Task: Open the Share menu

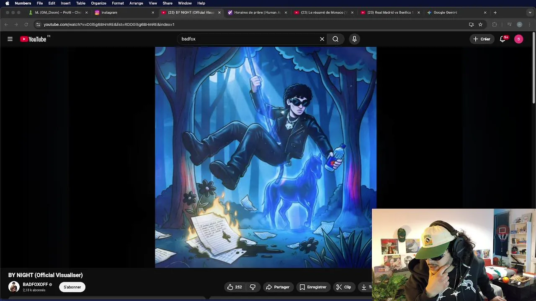Action: point(167,3)
